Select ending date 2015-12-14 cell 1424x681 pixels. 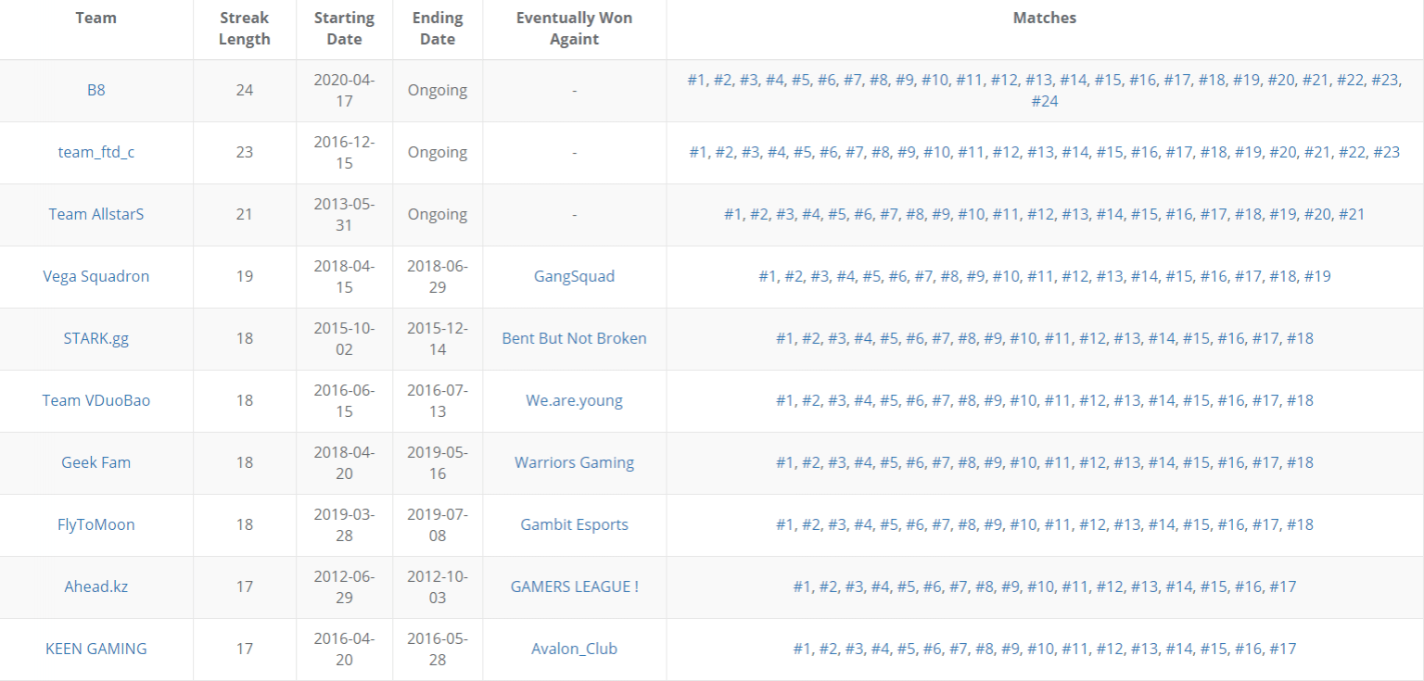(438, 339)
